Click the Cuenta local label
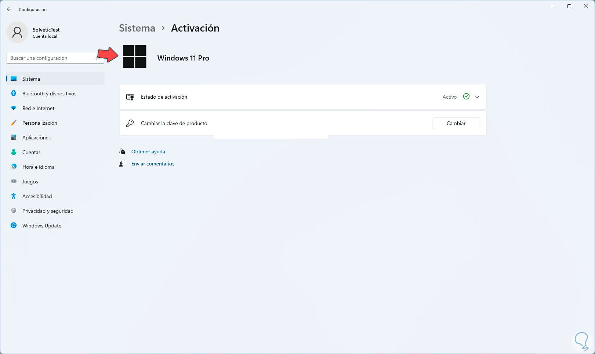 click(x=45, y=36)
